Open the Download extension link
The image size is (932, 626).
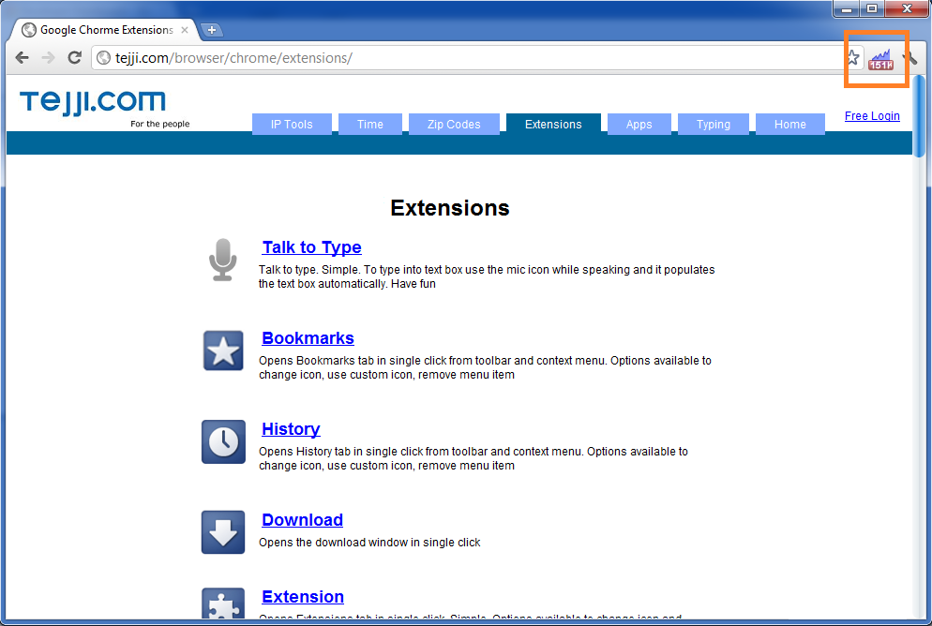[x=302, y=520]
